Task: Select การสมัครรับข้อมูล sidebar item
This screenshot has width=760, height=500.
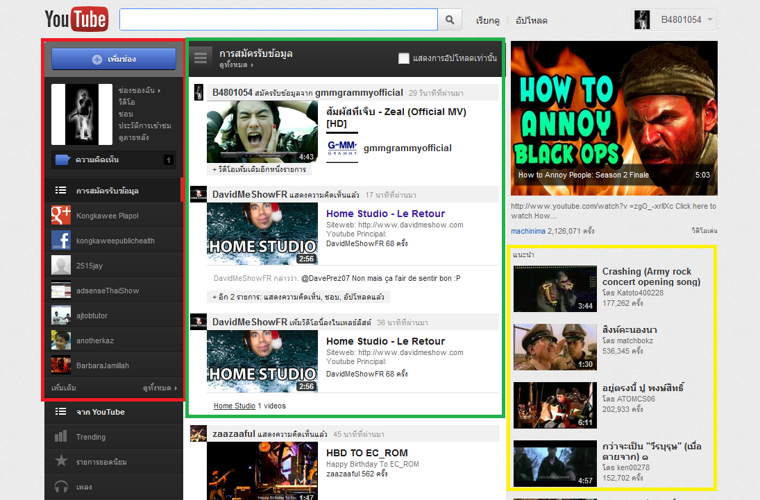Action: [x=114, y=191]
